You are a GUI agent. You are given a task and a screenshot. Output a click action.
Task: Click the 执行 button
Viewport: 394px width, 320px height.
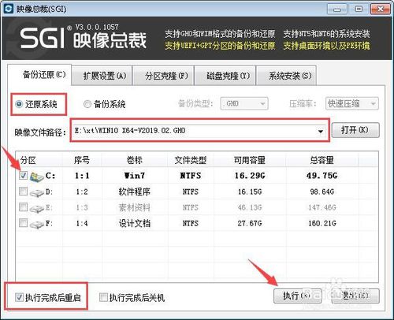297,296
